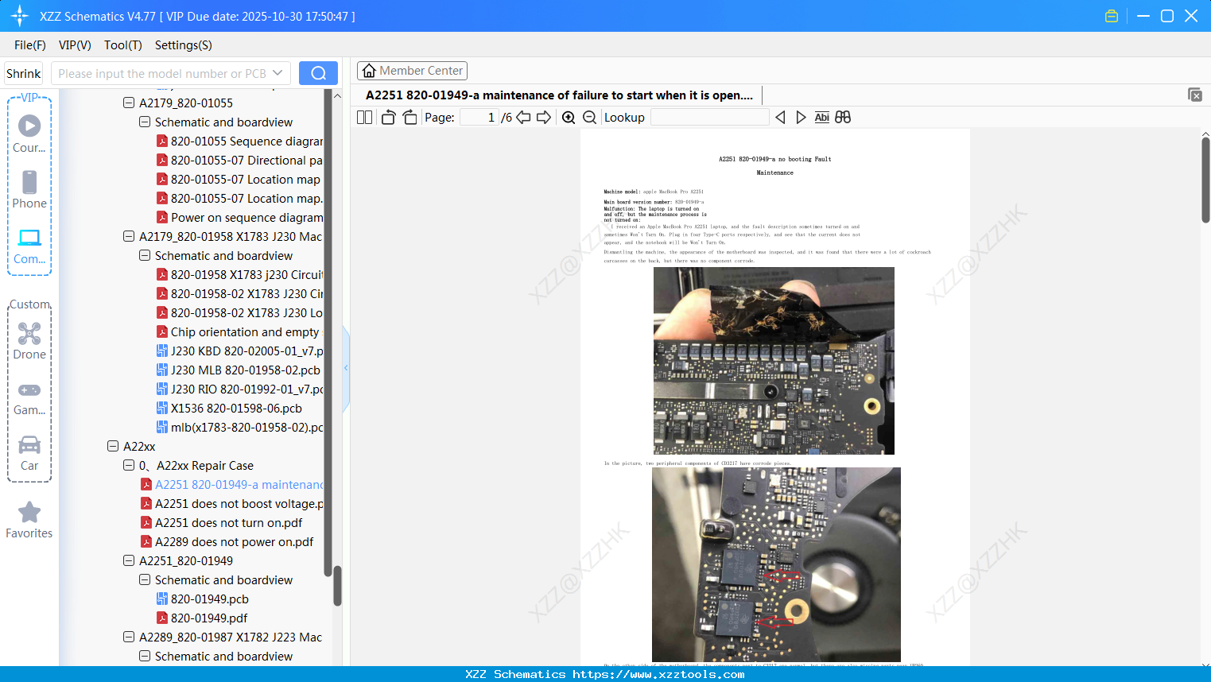This screenshot has height=682, width=1211.
Task: Click the document viewer scrollbar thumb
Action: tap(1205, 180)
